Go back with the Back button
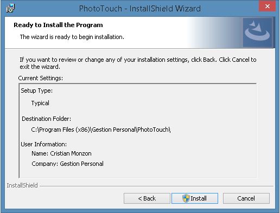The image size is (280, 213). [147, 198]
